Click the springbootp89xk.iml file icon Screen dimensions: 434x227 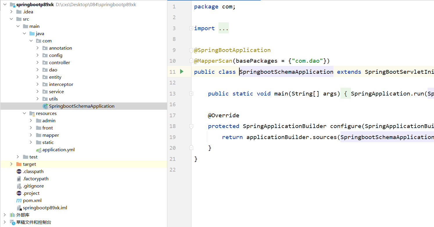coord(19,208)
